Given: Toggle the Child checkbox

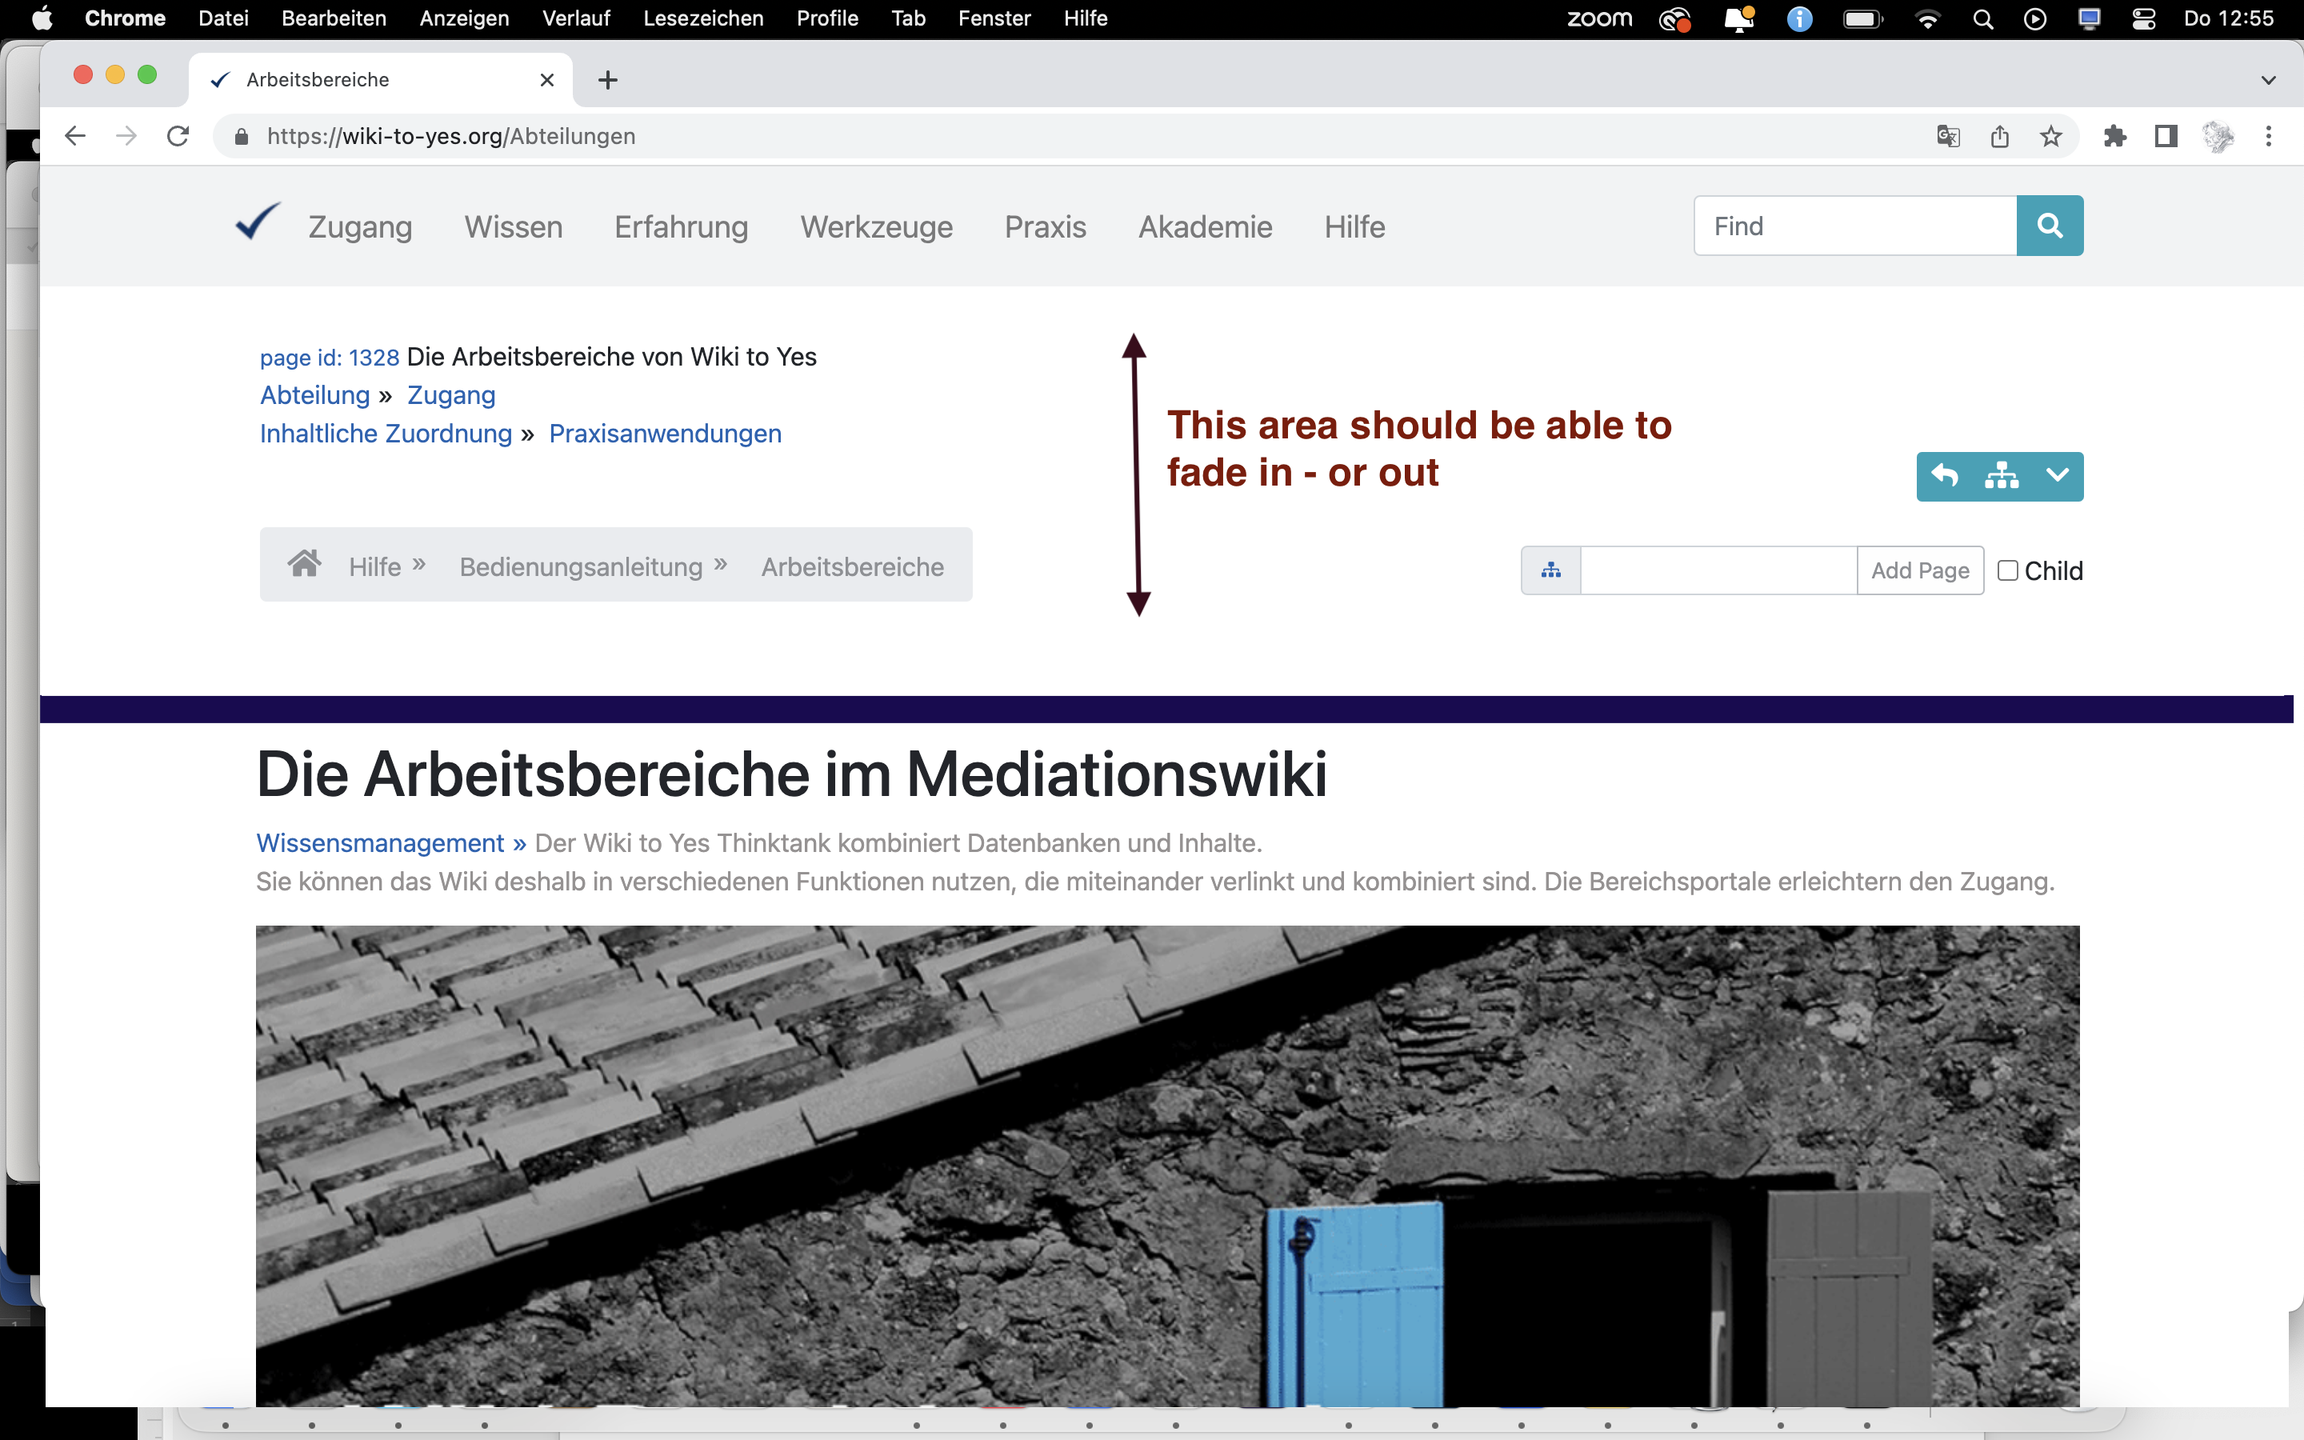Looking at the screenshot, I should point(2007,570).
